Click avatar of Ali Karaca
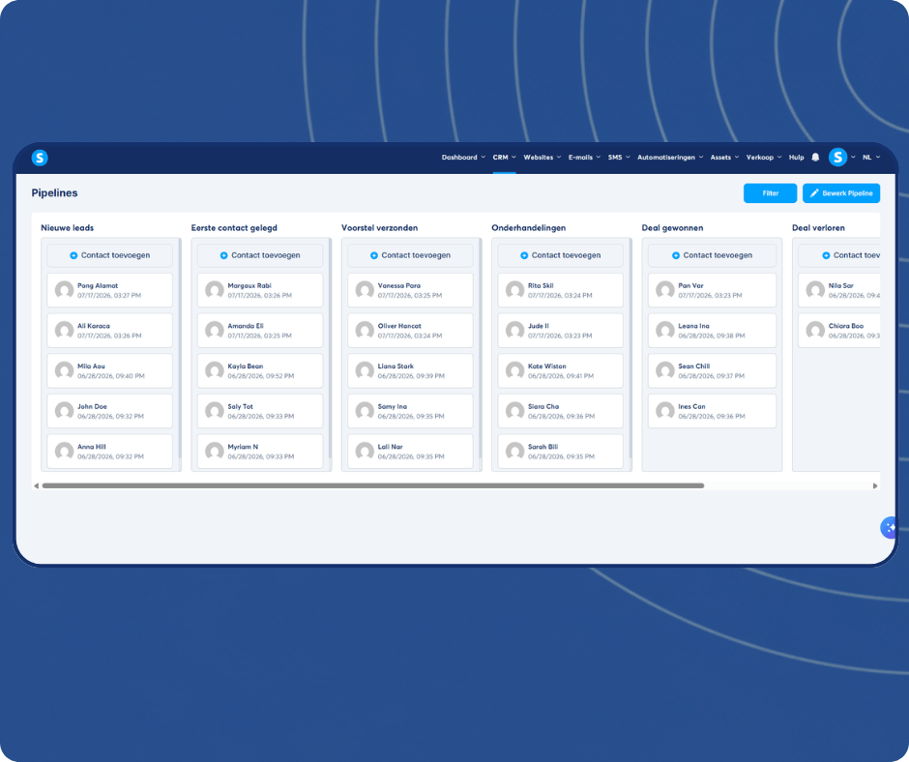909x762 pixels. [65, 331]
